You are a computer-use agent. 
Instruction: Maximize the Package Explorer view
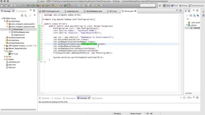coord(34,11)
